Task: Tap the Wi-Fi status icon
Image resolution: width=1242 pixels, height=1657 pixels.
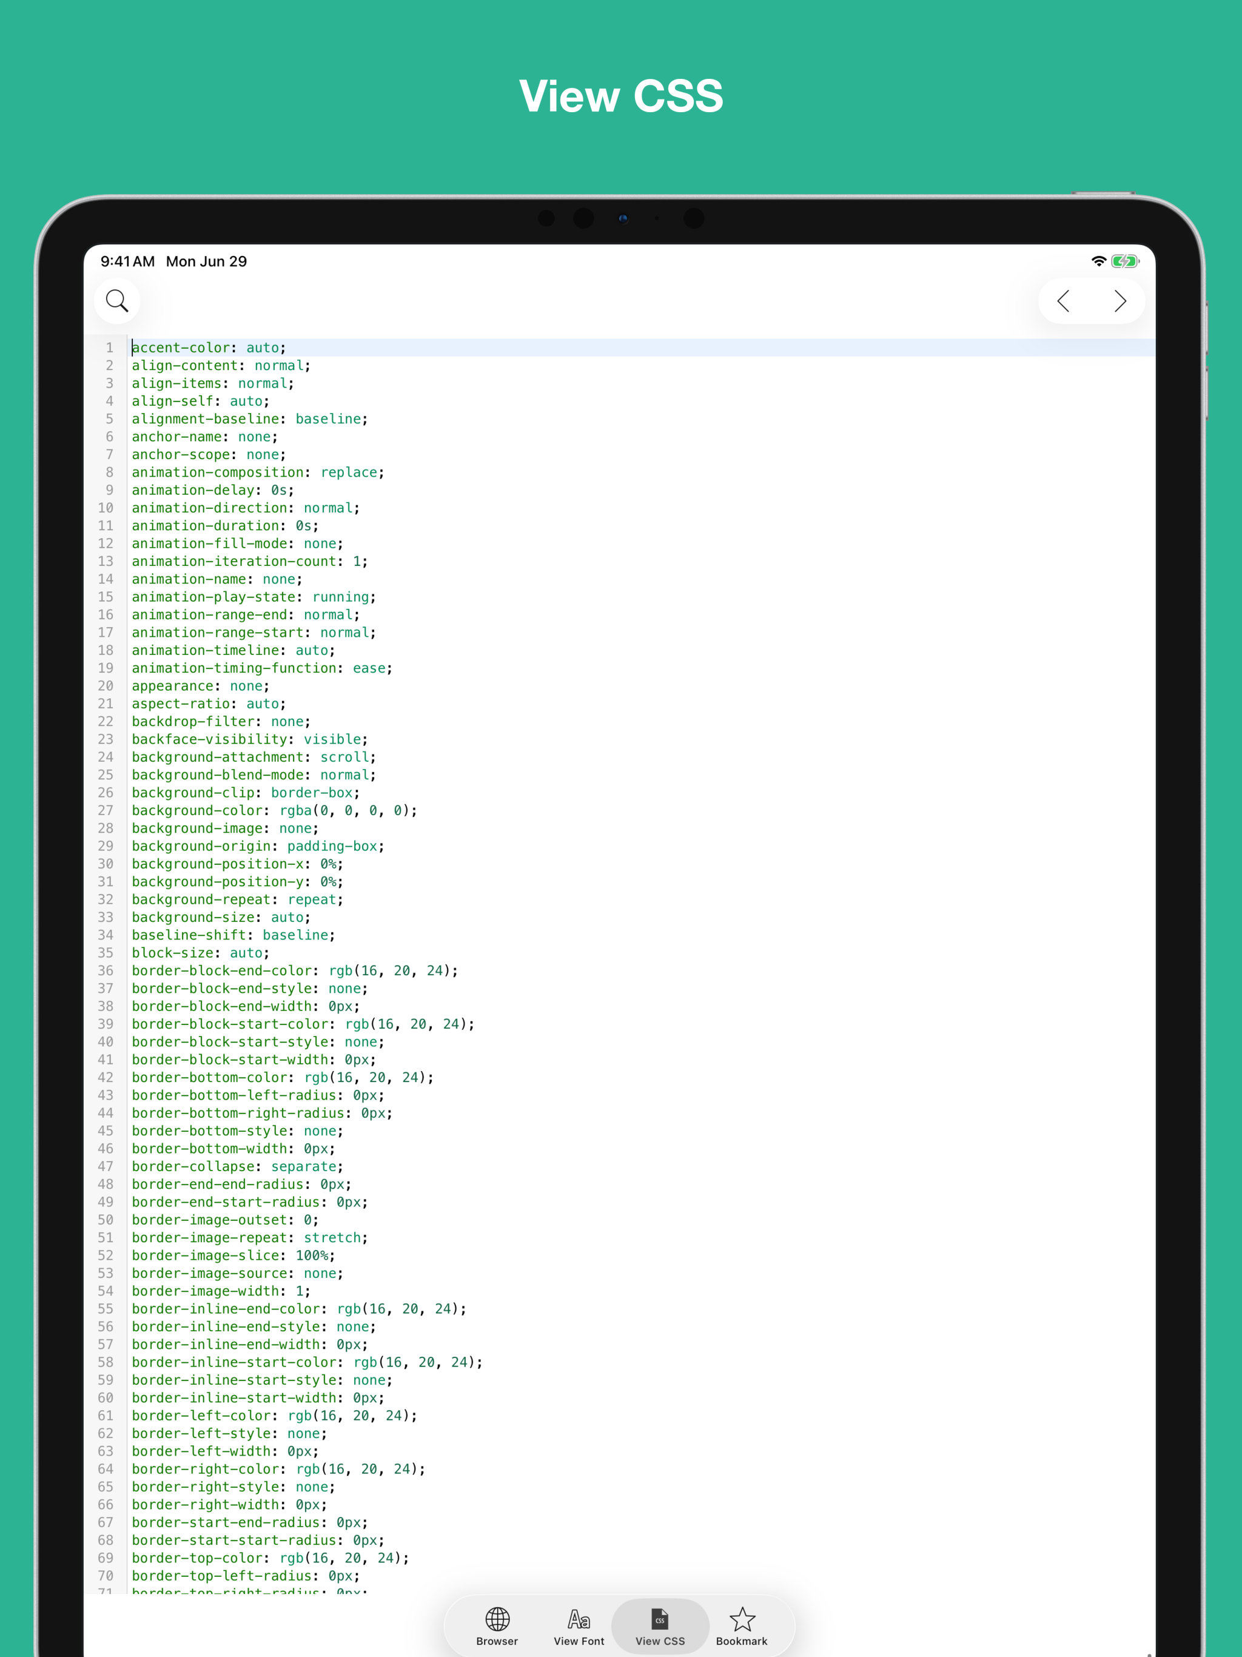Action: [1098, 261]
